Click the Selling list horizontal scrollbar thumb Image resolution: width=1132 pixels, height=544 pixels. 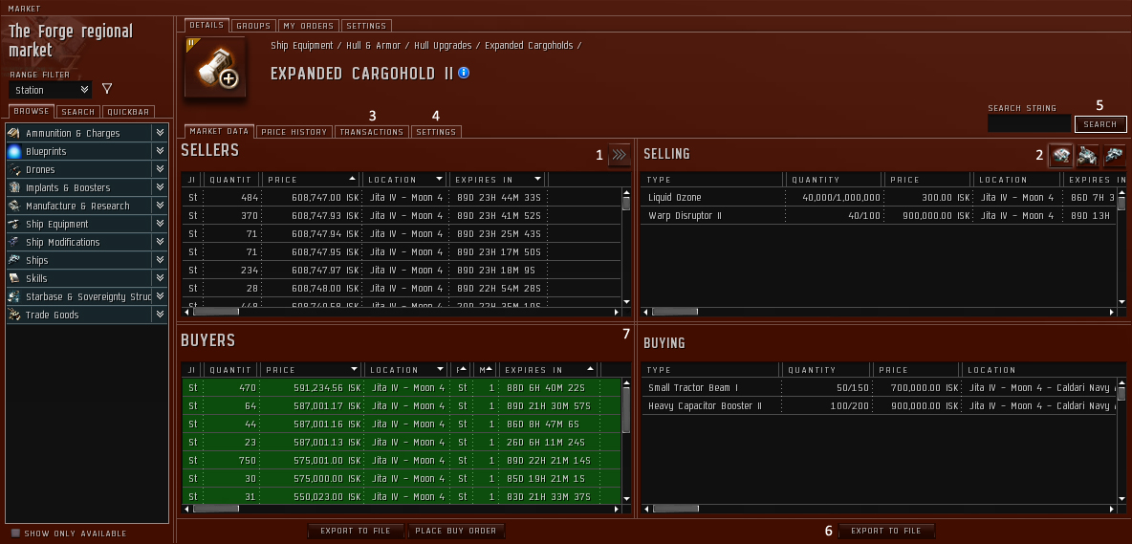click(x=675, y=312)
